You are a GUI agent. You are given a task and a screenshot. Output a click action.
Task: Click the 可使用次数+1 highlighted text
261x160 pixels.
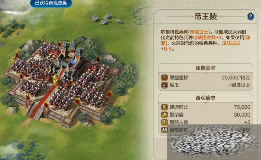[x=207, y=38]
